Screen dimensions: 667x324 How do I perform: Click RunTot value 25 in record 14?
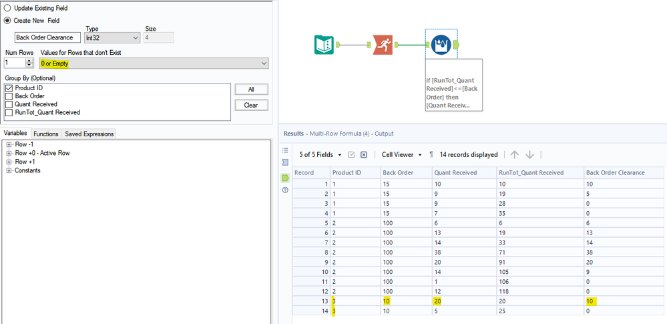click(x=540, y=311)
